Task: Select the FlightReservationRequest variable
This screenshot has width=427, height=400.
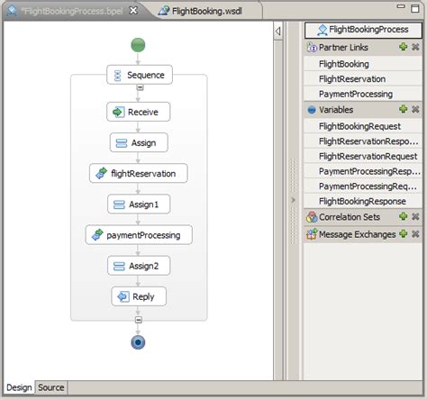Action: point(363,156)
